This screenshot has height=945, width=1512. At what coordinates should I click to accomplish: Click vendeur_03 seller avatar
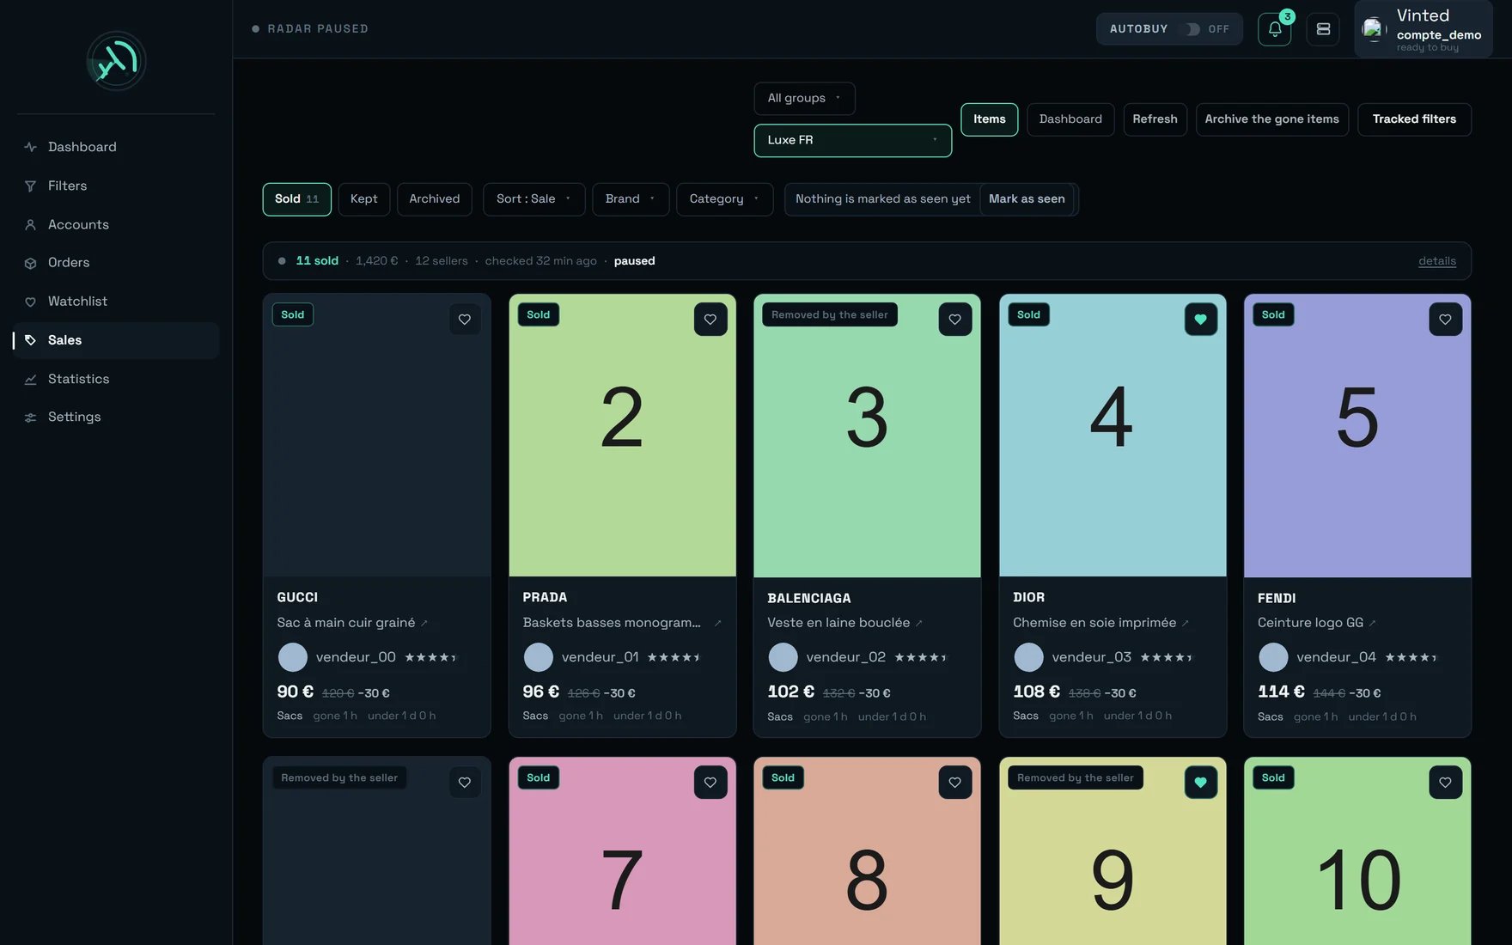(1028, 657)
